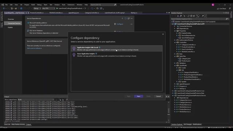Image resolution: width=233 pixels, height=131 pixels.
Task: Click Azure Application Insights lightbulb icon
Action: [74, 55]
